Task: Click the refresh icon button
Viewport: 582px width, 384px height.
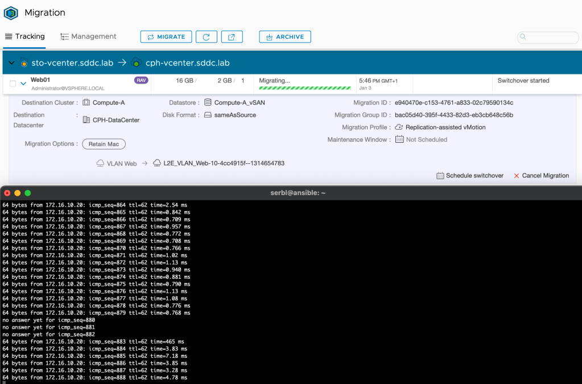Action: (x=207, y=37)
